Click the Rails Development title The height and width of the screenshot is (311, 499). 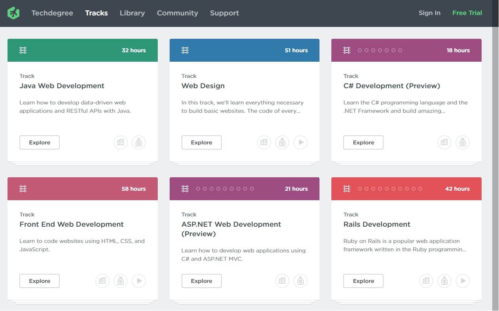(x=377, y=224)
